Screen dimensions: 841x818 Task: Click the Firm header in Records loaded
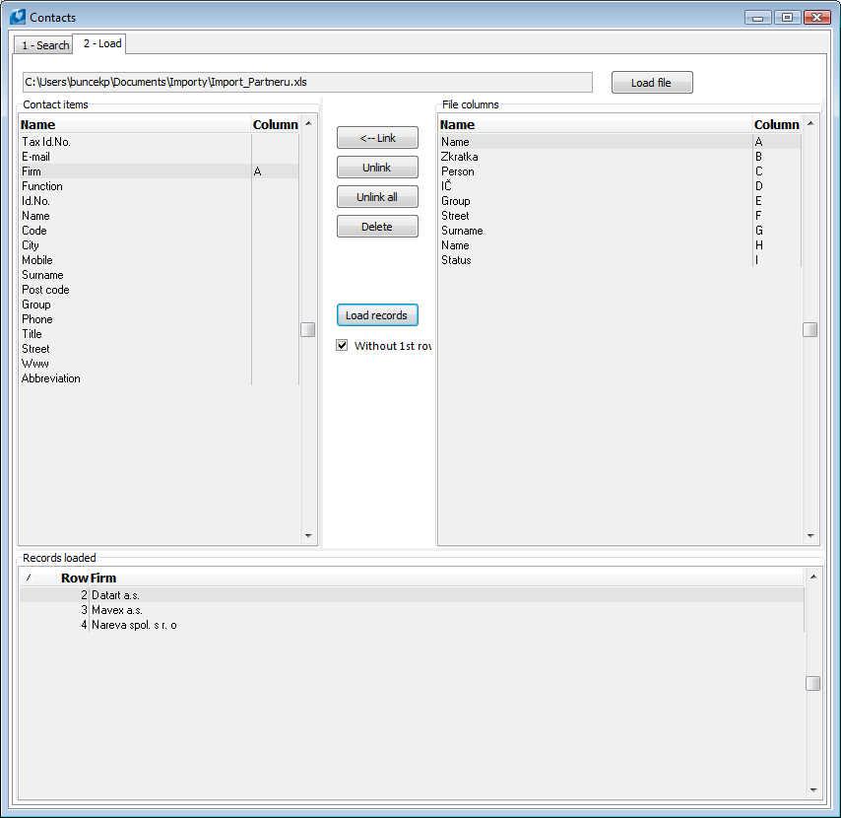pyautogui.click(x=103, y=579)
